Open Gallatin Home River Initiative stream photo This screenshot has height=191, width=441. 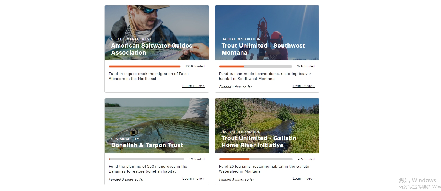pyautogui.click(x=267, y=115)
